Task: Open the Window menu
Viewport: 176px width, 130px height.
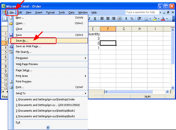Action: [x=83, y=13]
